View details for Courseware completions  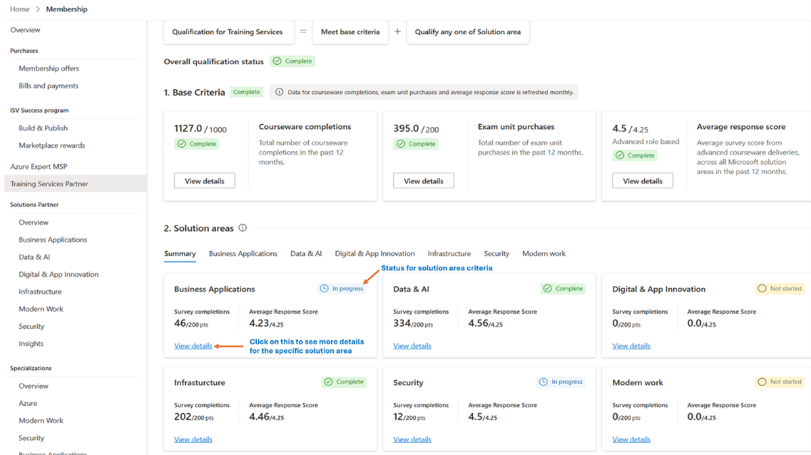(204, 181)
